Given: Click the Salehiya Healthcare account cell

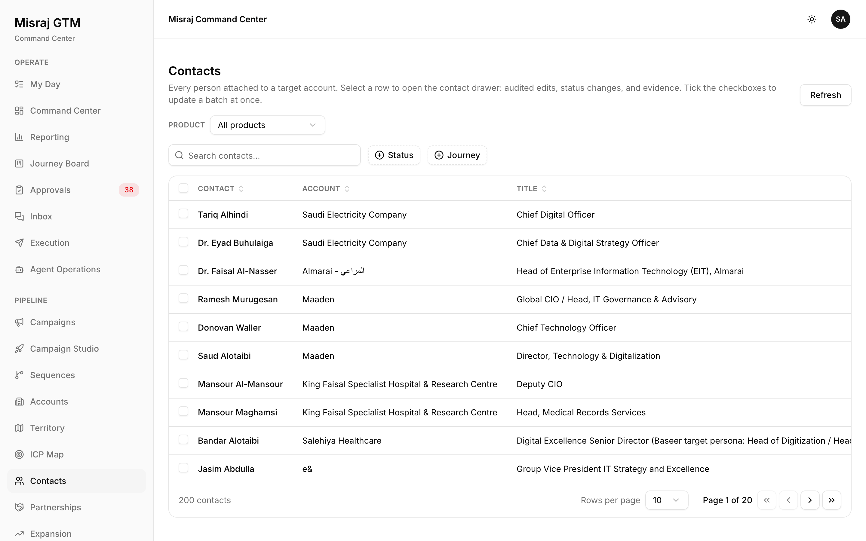Looking at the screenshot, I should click(342, 441).
